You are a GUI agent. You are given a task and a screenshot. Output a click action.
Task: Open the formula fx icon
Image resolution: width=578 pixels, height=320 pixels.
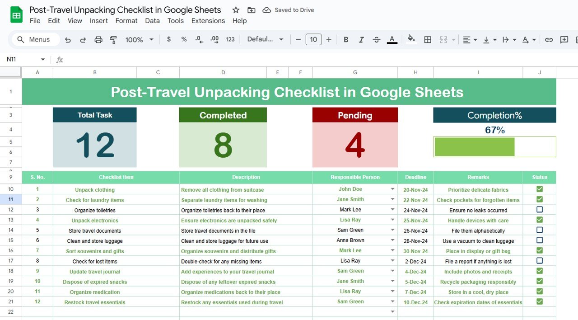click(x=60, y=60)
